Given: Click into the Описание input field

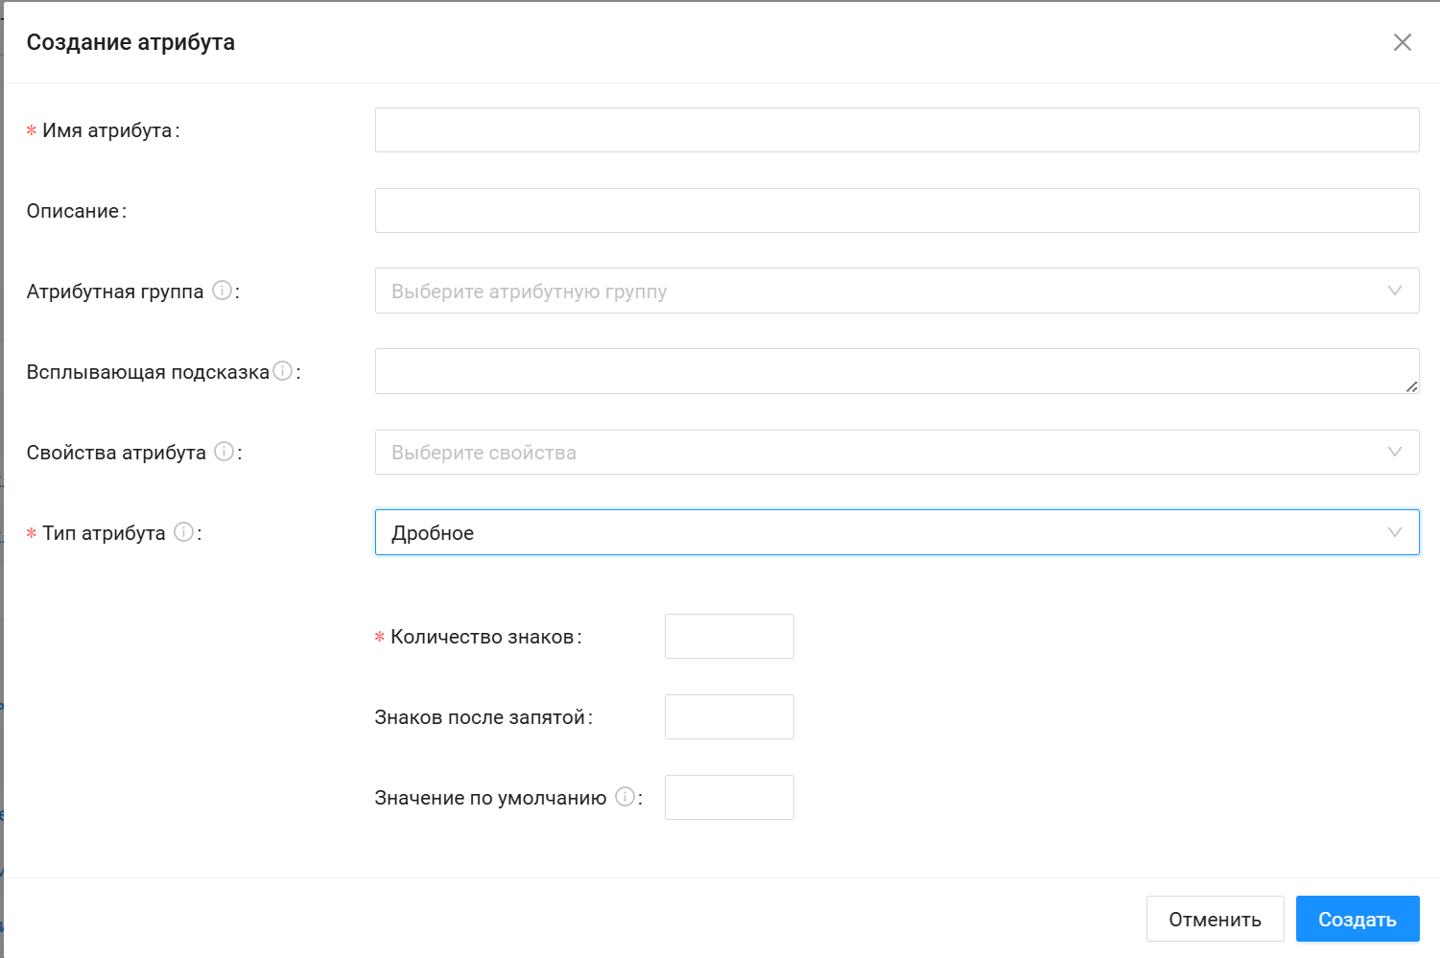Looking at the screenshot, I should coord(896,210).
